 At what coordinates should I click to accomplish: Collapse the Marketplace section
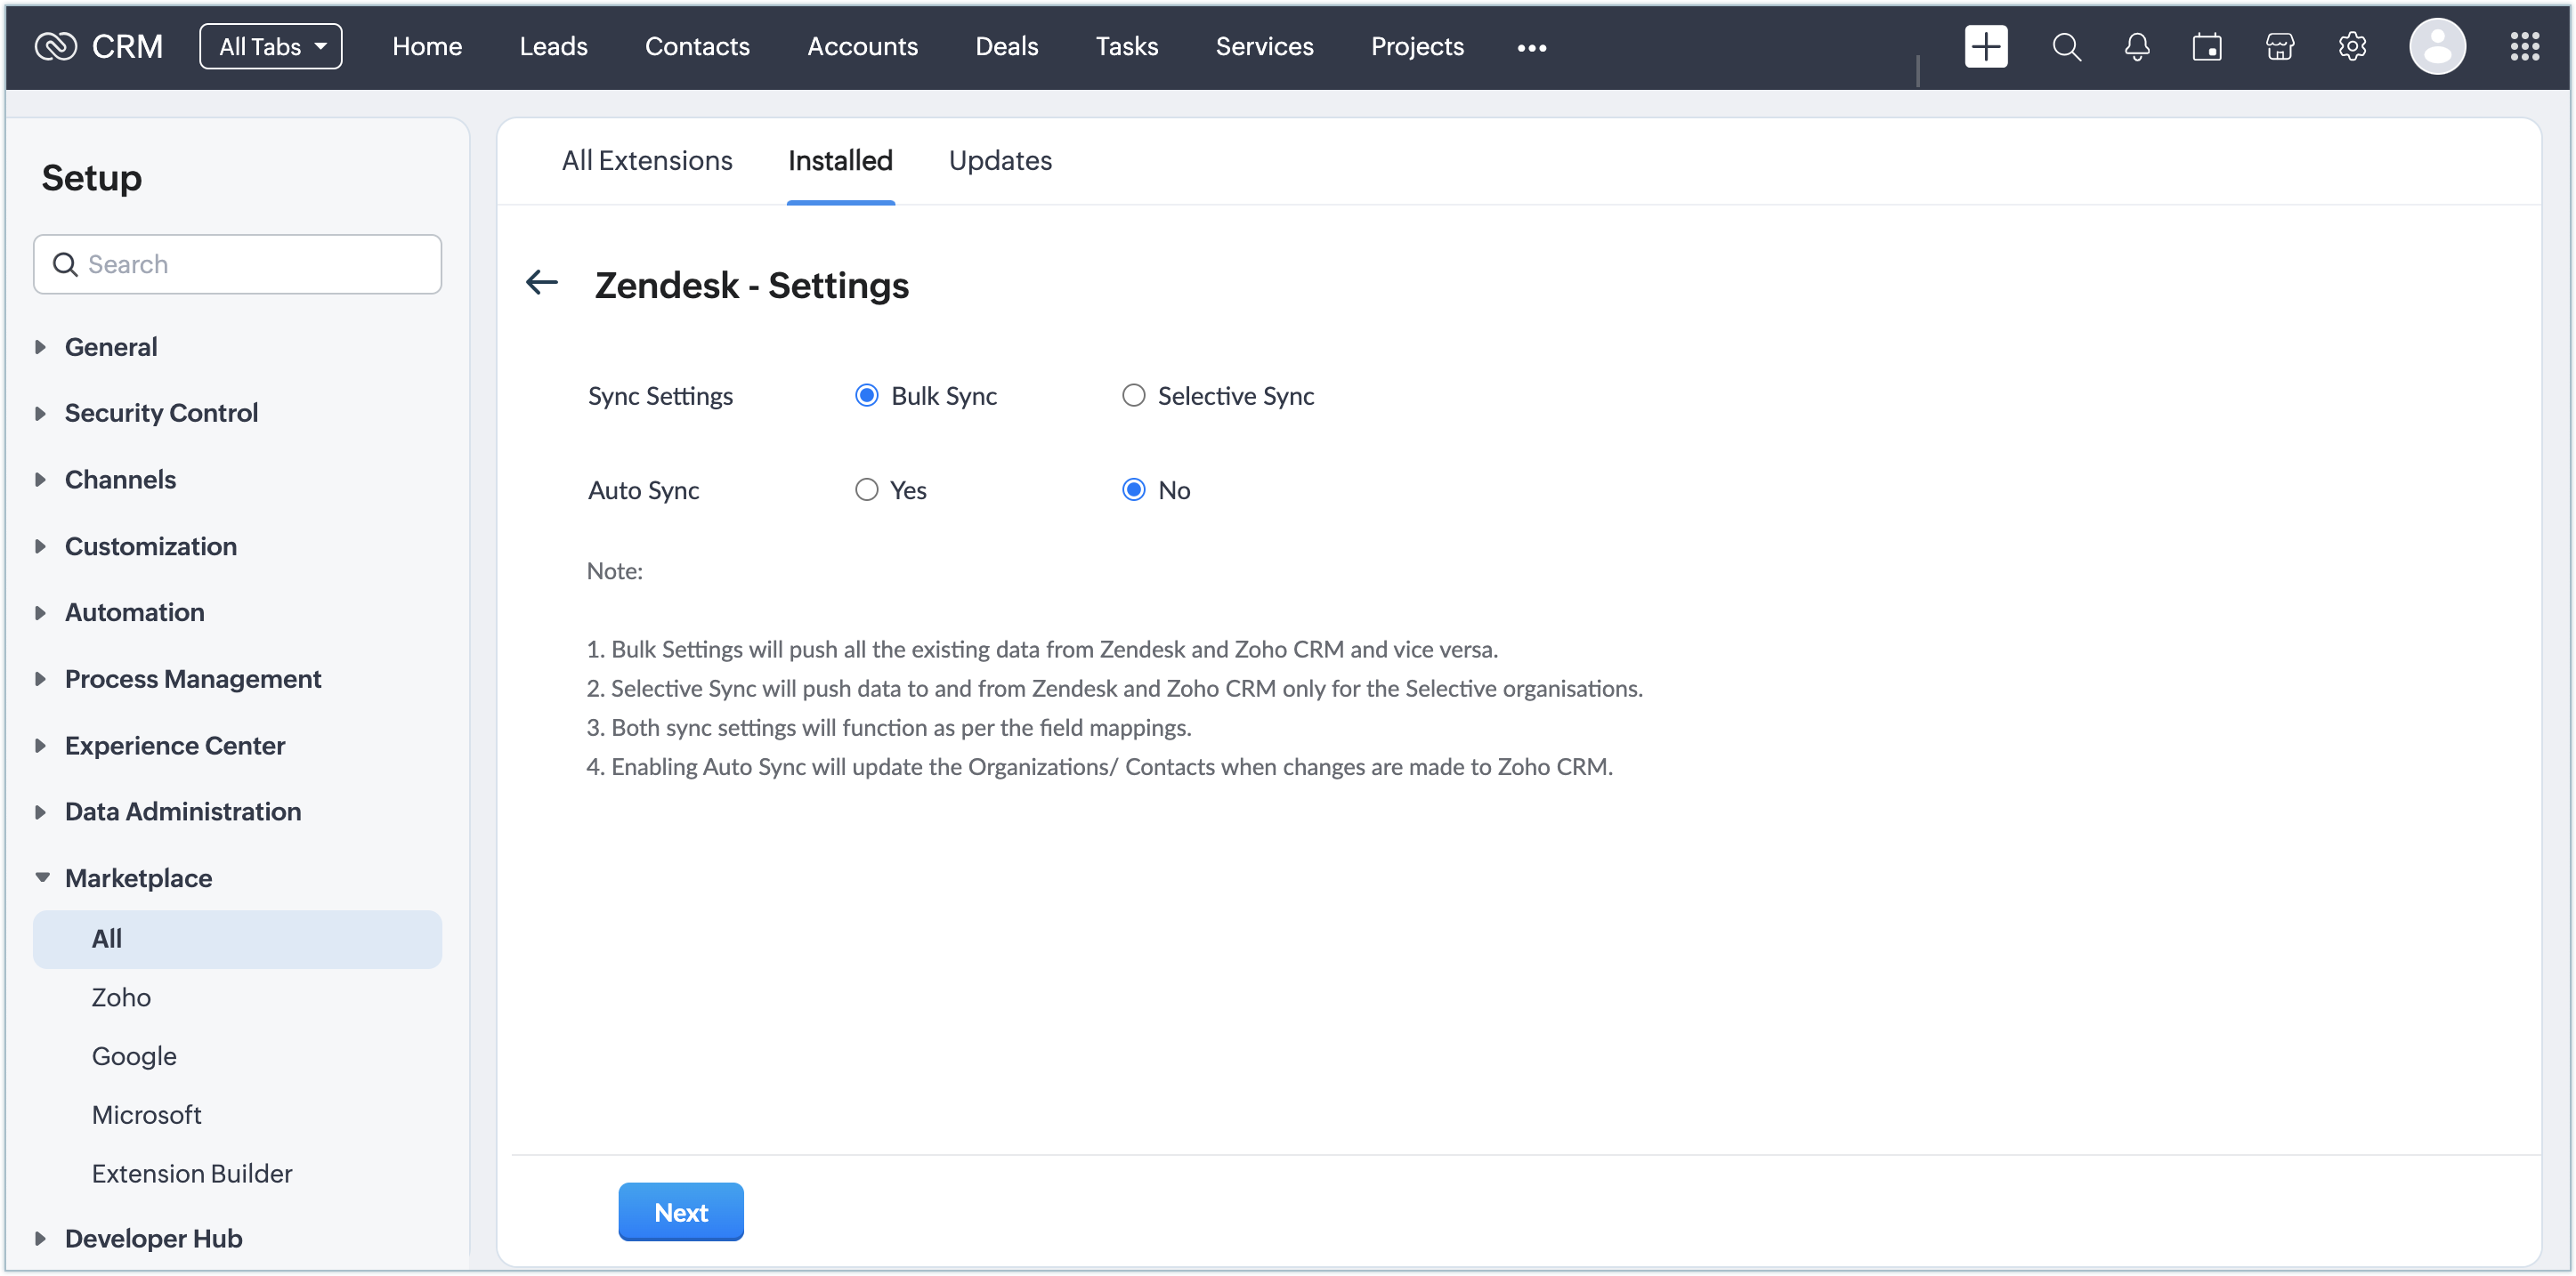click(138, 878)
